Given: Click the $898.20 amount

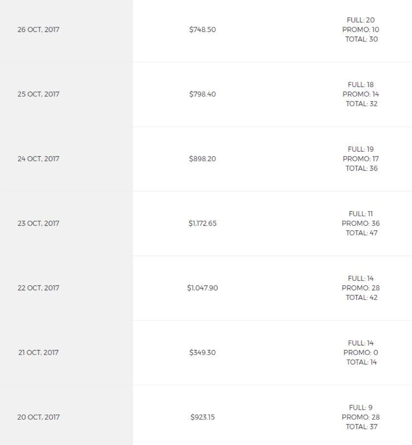Looking at the screenshot, I should (202, 159).
